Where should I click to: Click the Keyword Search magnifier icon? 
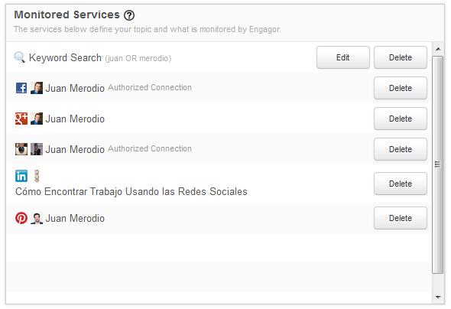20,57
